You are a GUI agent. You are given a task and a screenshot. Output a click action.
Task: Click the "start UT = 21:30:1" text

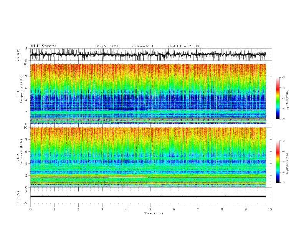185,46
